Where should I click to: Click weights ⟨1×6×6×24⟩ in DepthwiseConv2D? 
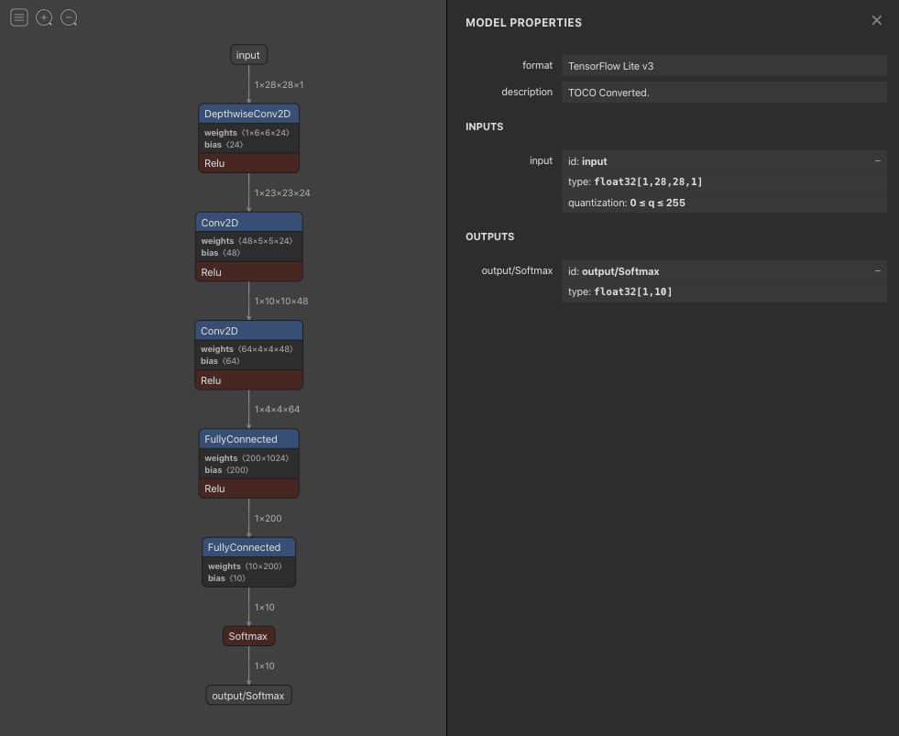click(x=247, y=133)
